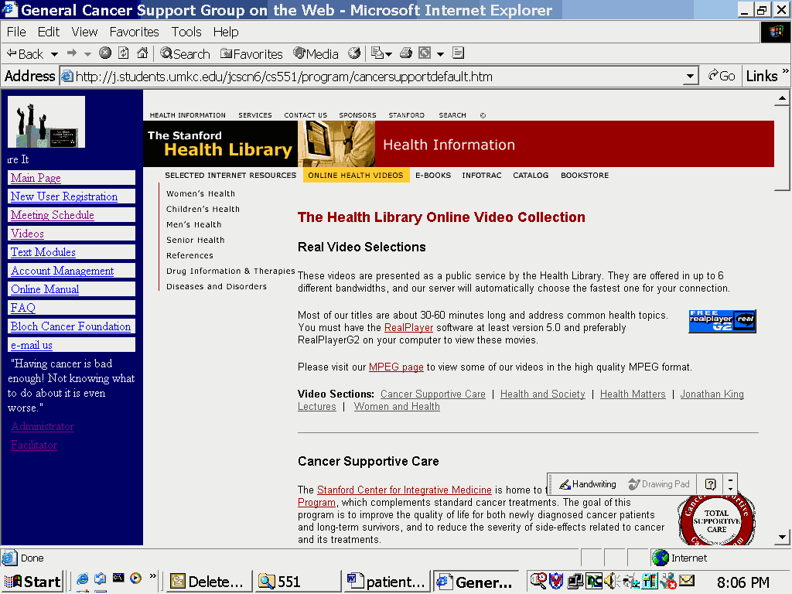Go to the Home page
The width and height of the screenshot is (792, 594).
(142, 53)
